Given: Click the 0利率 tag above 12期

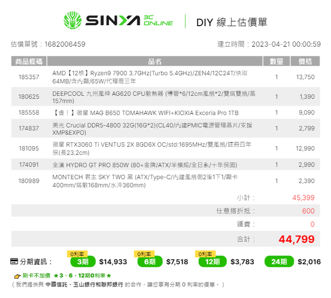Looking at the screenshot, I should 205,254.
